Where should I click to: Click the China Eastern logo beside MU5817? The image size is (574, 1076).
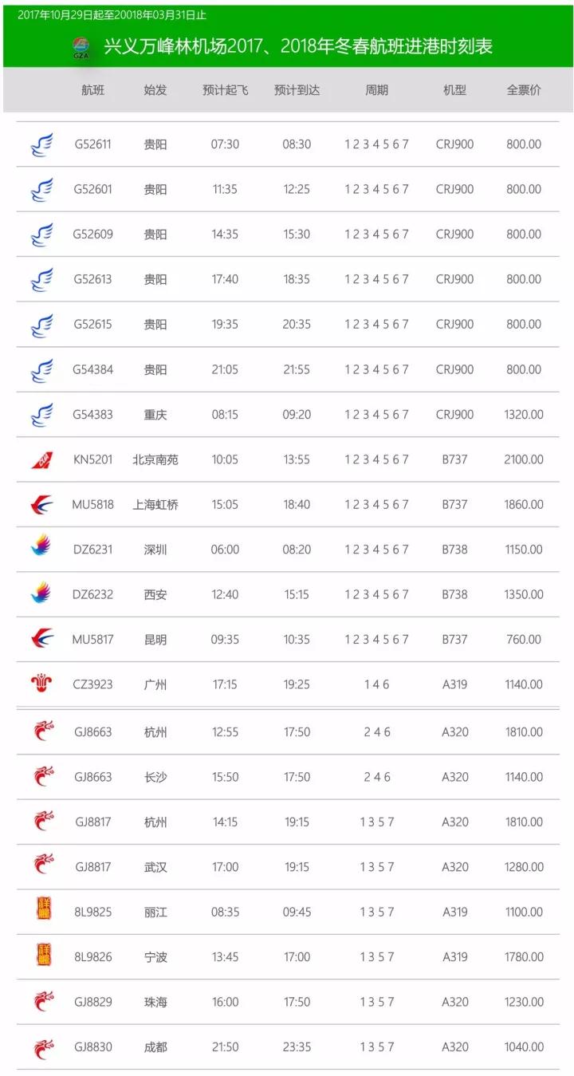(x=41, y=640)
